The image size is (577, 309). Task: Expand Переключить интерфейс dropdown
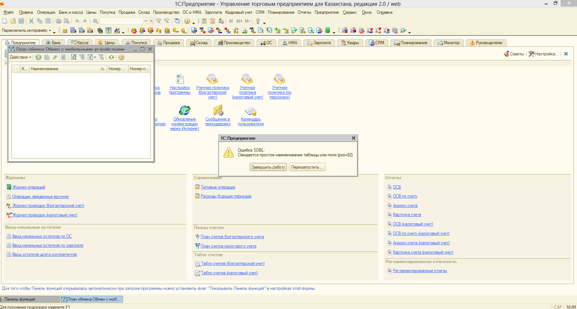tap(26, 31)
